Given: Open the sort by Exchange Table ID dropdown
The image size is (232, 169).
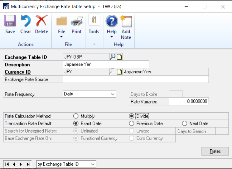Looking at the screenshot, I should pyautogui.click(x=93, y=164).
